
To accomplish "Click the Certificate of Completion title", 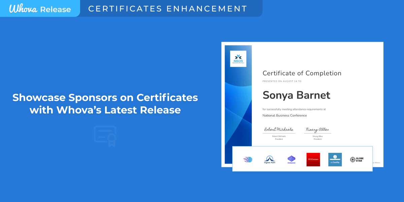I will point(302,73).
